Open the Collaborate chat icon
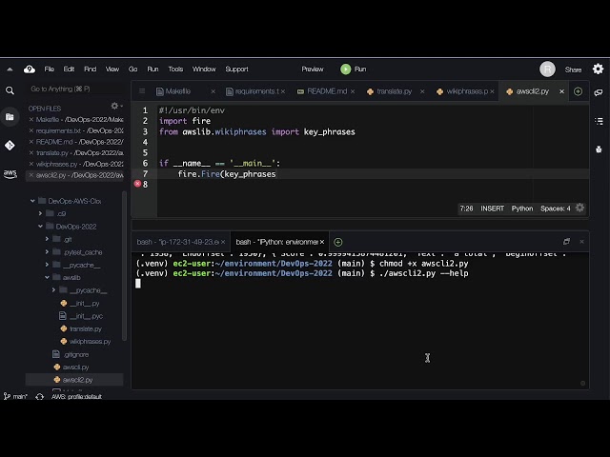The image size is (610, 457). [x=599, y=92]
